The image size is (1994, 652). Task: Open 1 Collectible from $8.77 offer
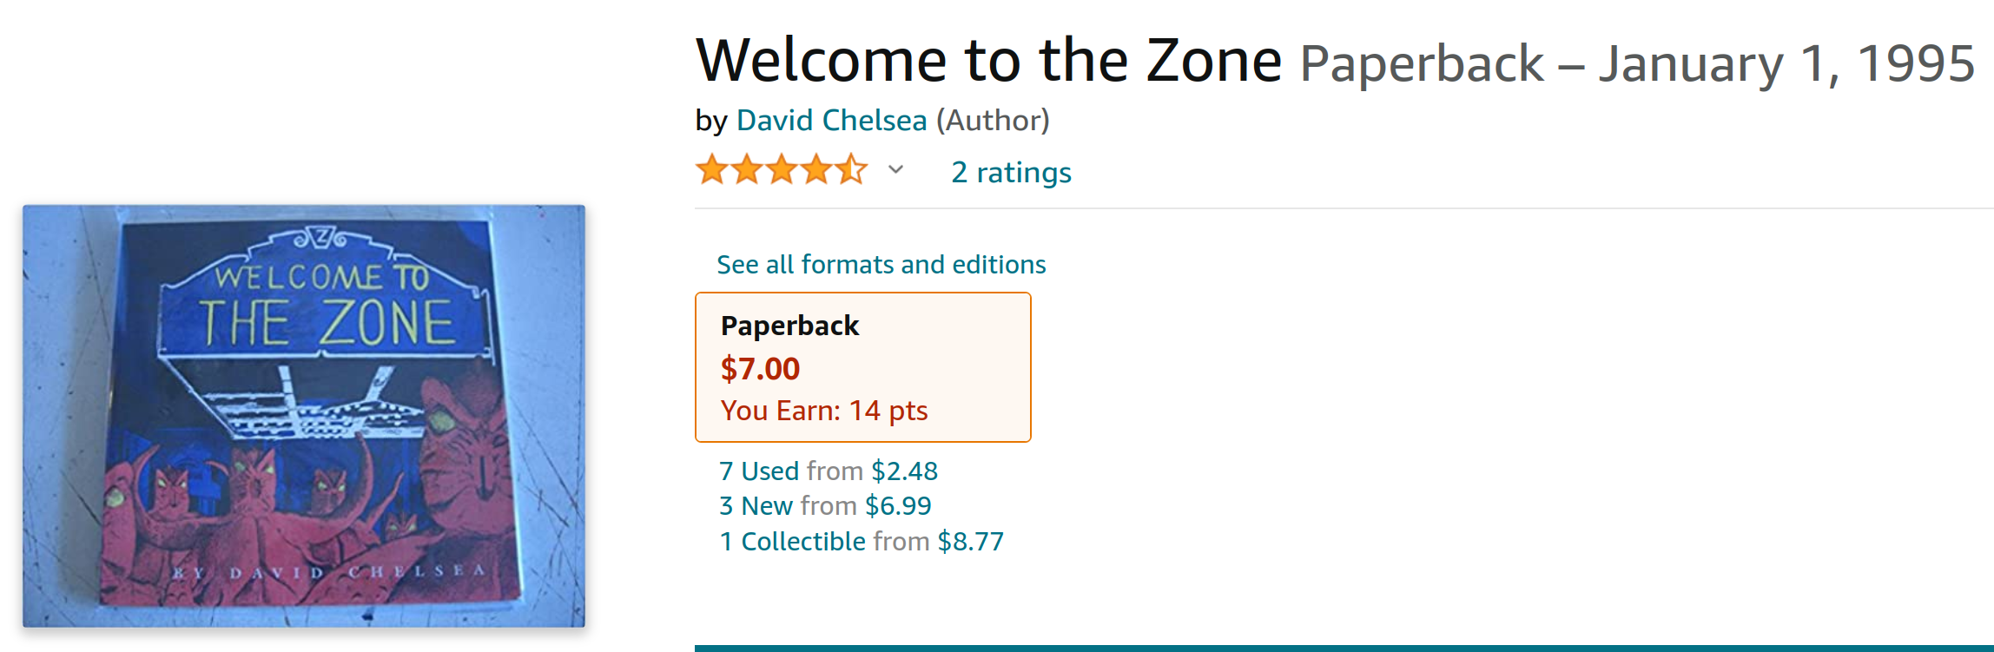tap(862, 541)
